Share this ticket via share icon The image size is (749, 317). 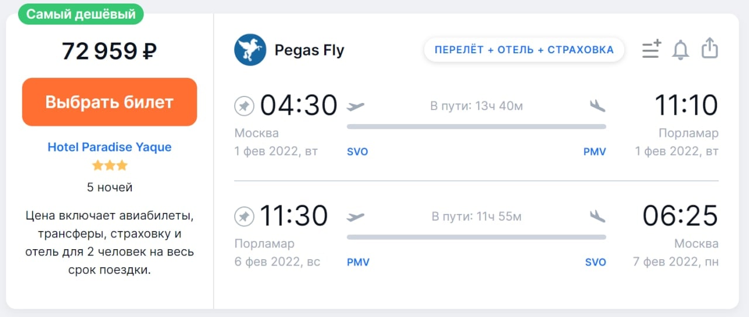point(709,49)
